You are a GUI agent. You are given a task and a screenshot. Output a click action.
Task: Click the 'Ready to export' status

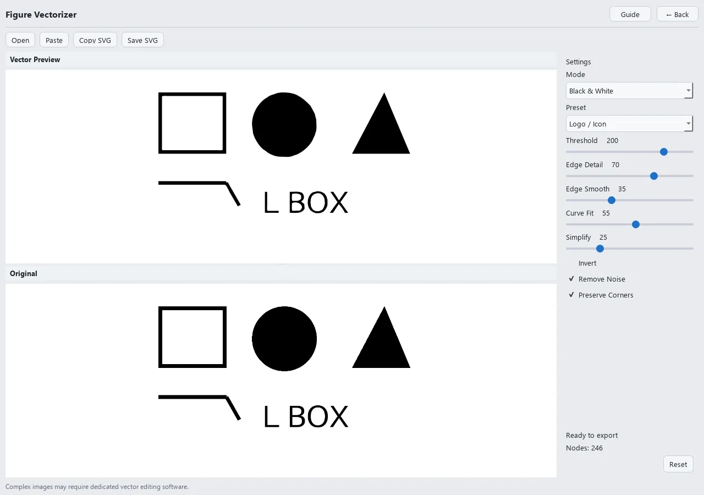pos(592,436)
